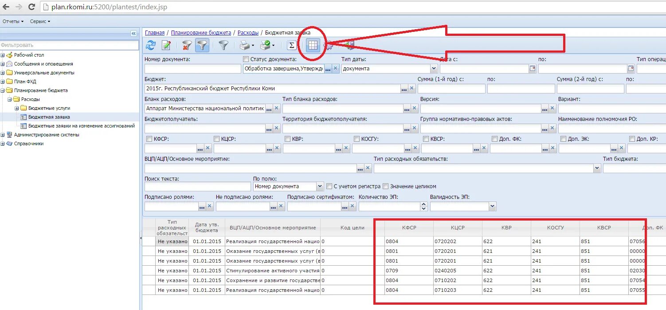Toggle the highlighted filter panel funnel icon

(x=202, y=45)
